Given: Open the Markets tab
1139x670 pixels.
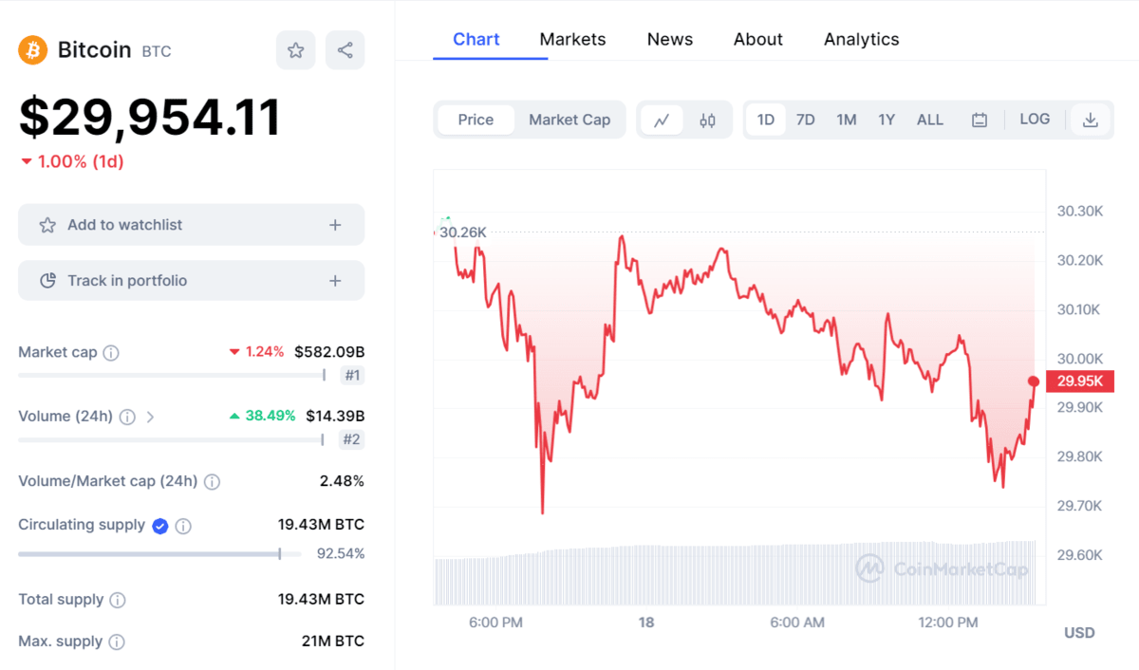Looking at the screenshot, I should (572, 39).
